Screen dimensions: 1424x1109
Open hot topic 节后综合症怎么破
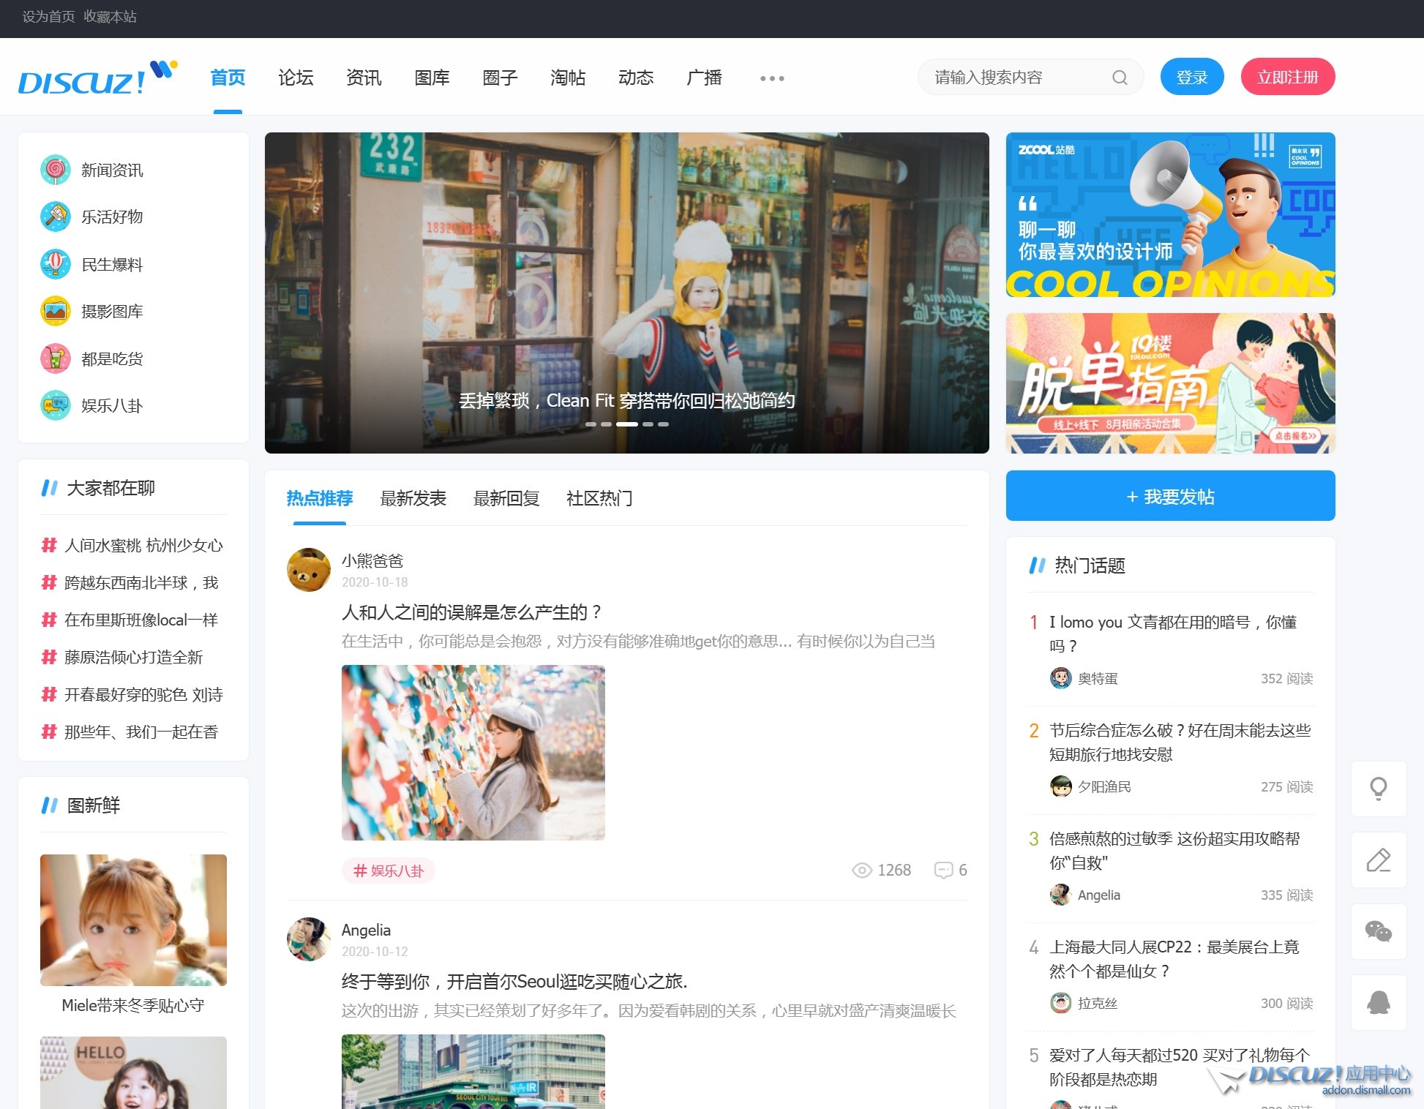point(1180,742)
